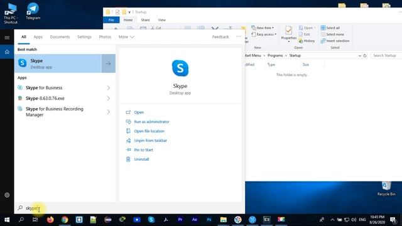Image resolution: width=402 pixels, height=226 pixels.
Task: Click Select all in Explorer ribbon
Action: (x=330, y=28)
